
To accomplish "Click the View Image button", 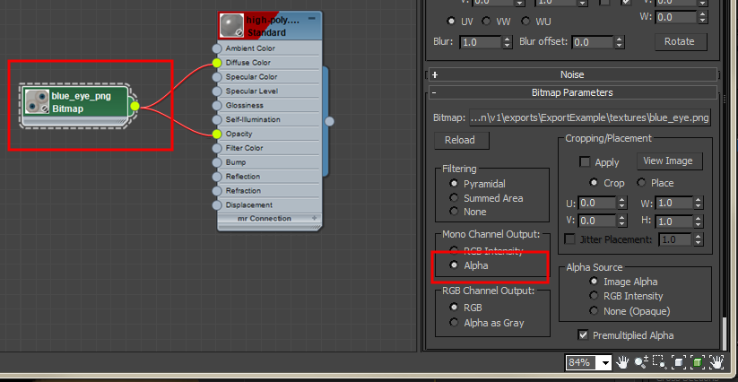I will pyautogui.click(x=670, y=161).
